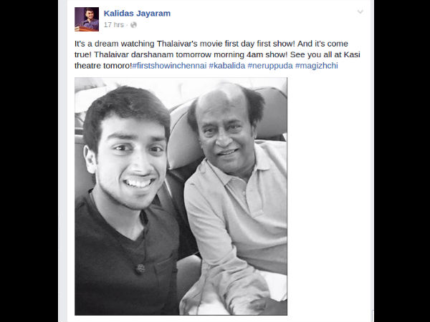Follow the #firstshowinchennai hashtag

click(x=169, y=66)
